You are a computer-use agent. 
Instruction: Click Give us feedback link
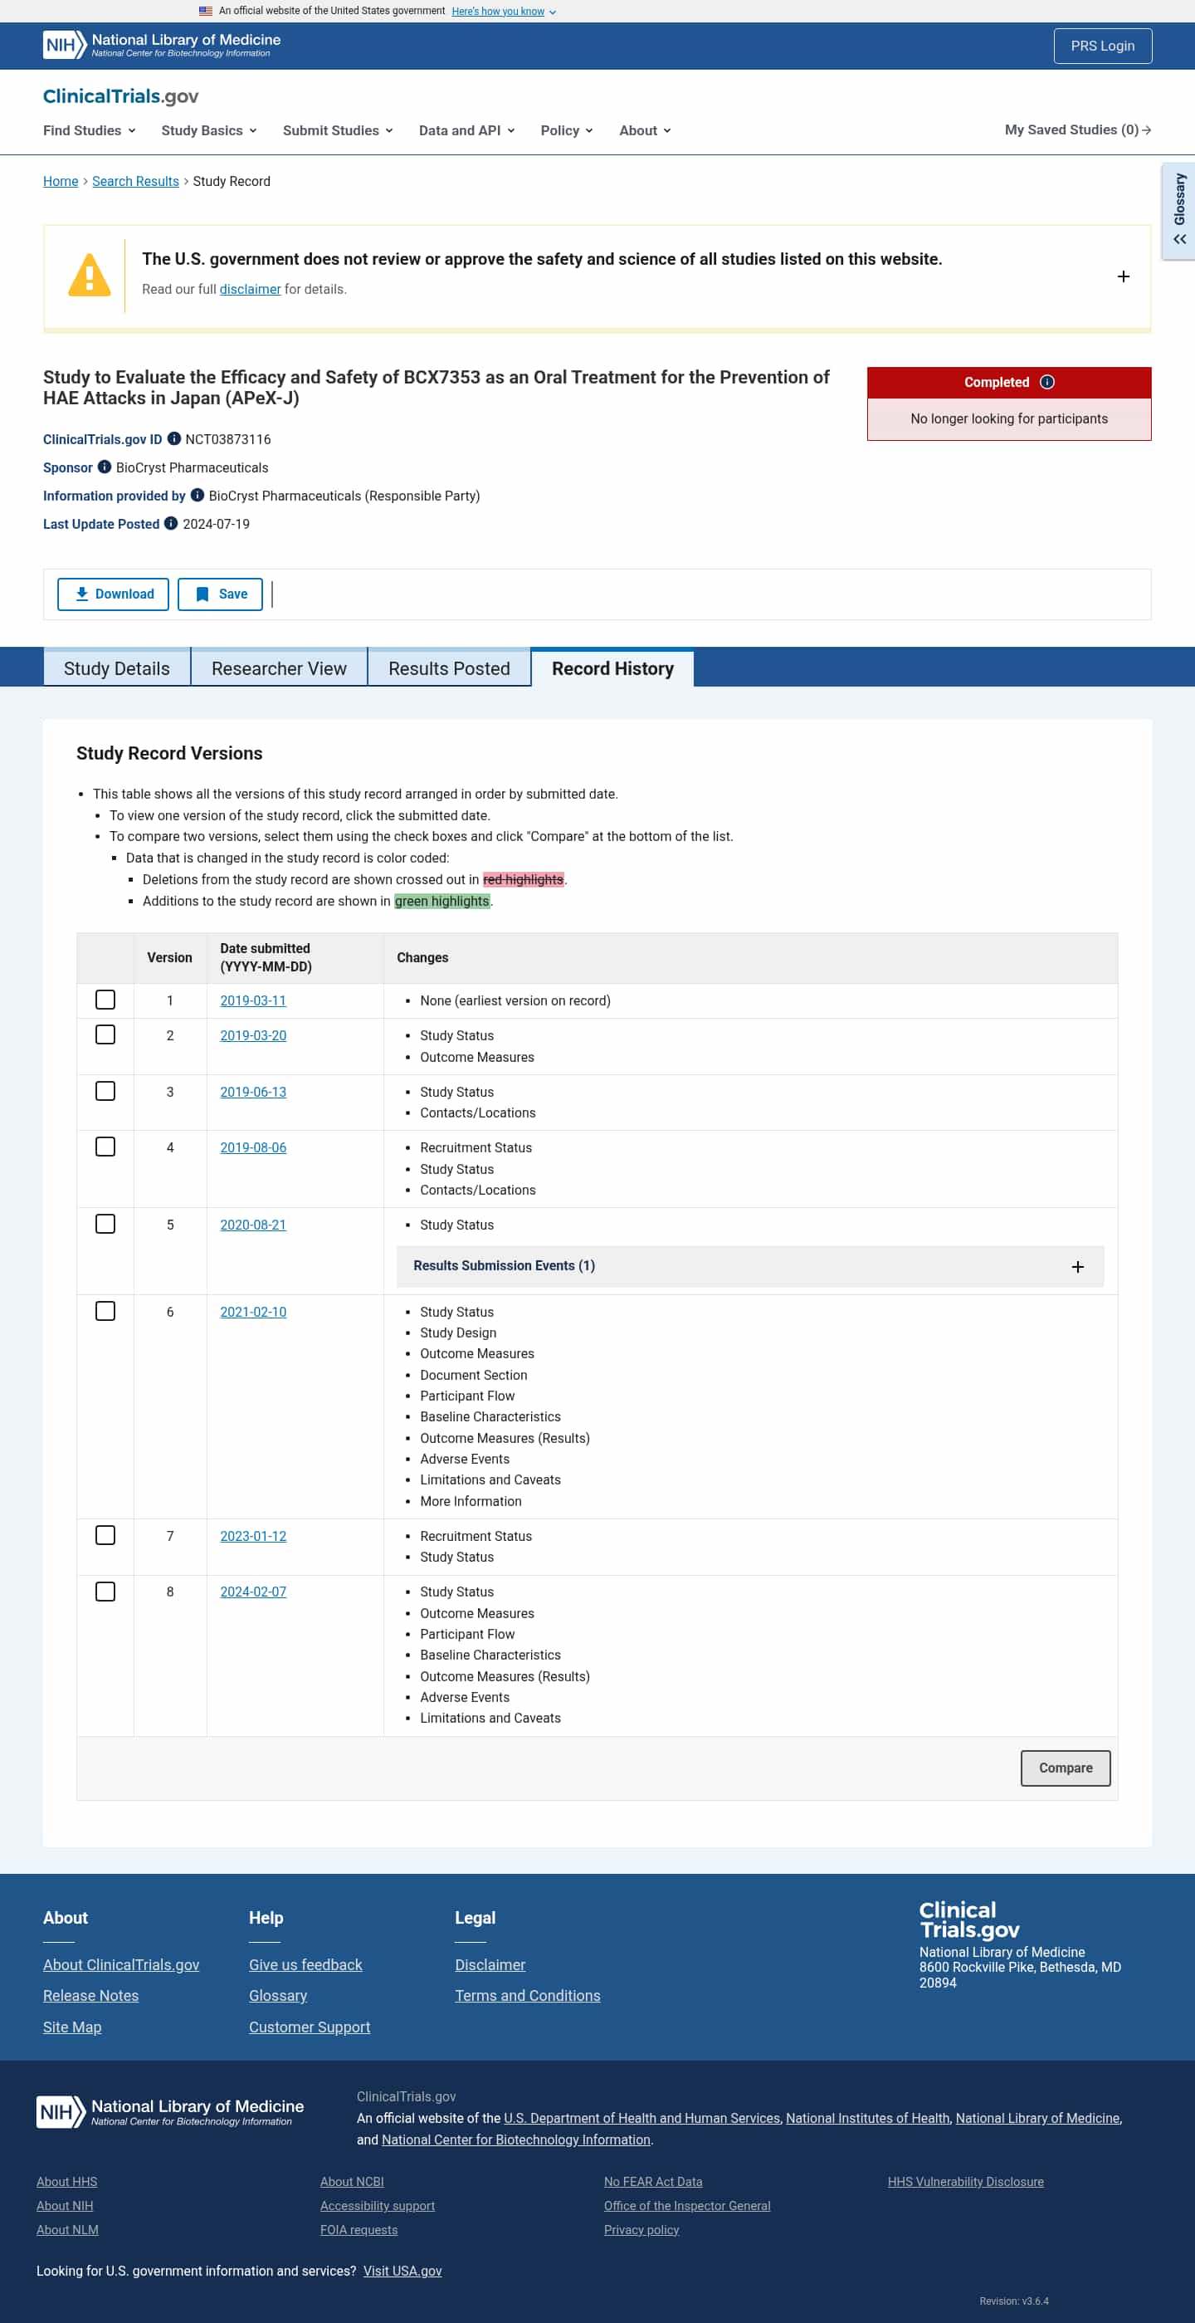tap(305, 1965)
